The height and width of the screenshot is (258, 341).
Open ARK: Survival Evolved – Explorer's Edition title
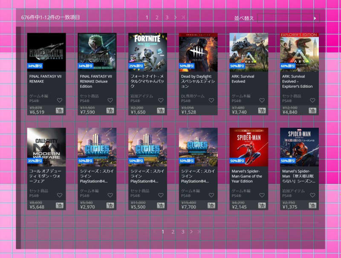coord(297,81)
